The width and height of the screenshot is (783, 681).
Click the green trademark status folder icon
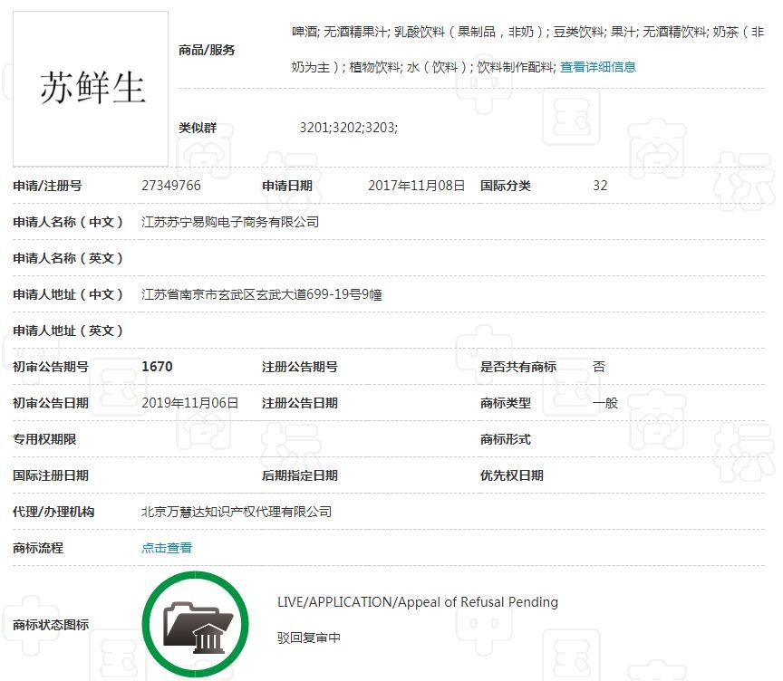pos(195,623)
